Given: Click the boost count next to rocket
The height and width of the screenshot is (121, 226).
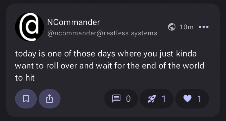Looking at the screenshot, I should tap(164, 99).
